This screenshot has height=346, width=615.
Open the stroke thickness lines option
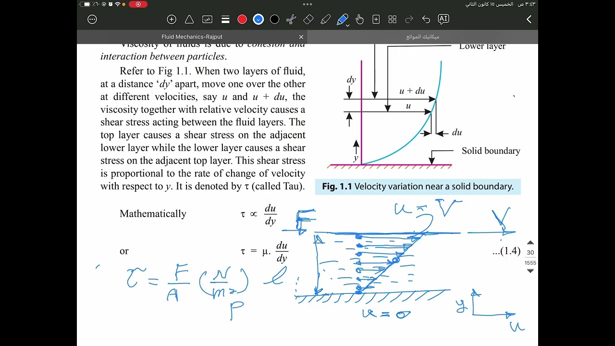pyautogui.click(x=225, y=19)
